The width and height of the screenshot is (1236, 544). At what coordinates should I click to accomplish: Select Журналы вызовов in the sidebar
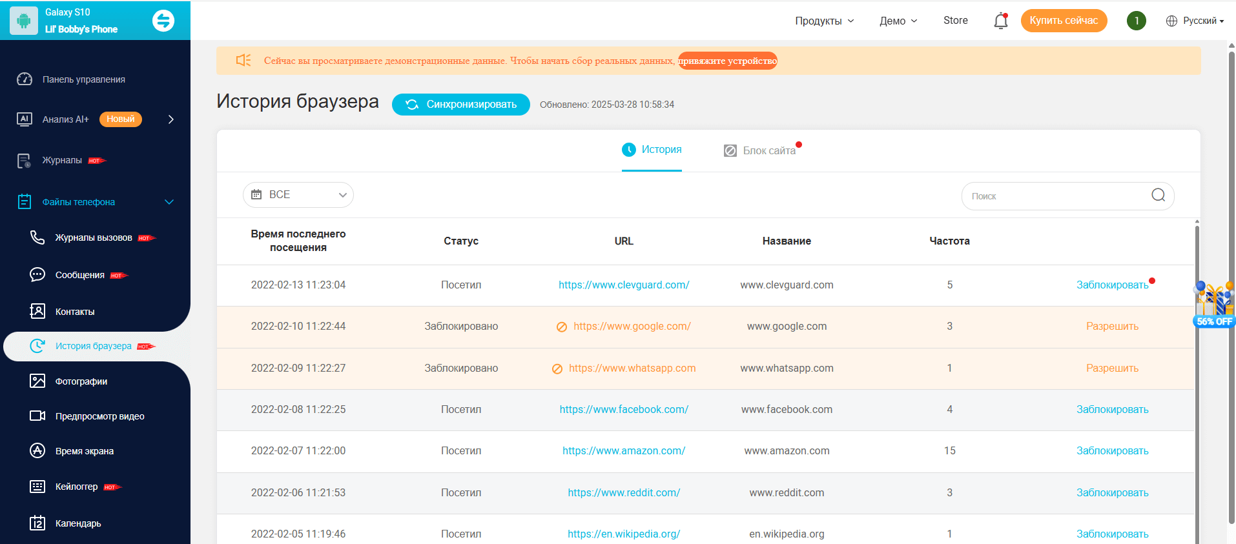pos(94,237)
